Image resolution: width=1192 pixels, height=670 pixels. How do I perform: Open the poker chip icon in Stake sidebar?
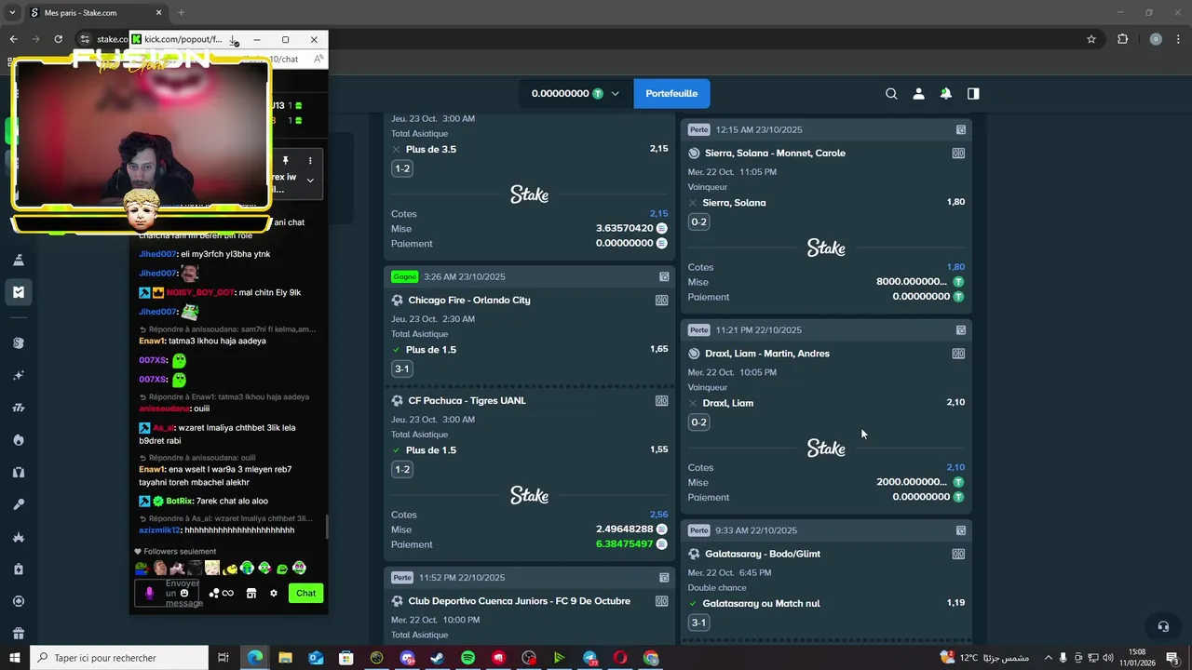click(19, 601)
